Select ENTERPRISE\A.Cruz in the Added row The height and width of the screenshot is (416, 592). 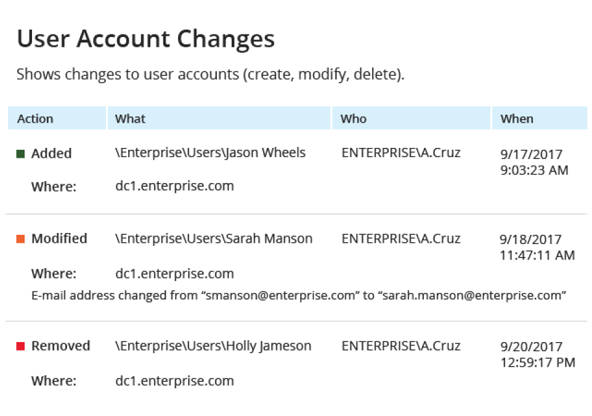(401, 153)
